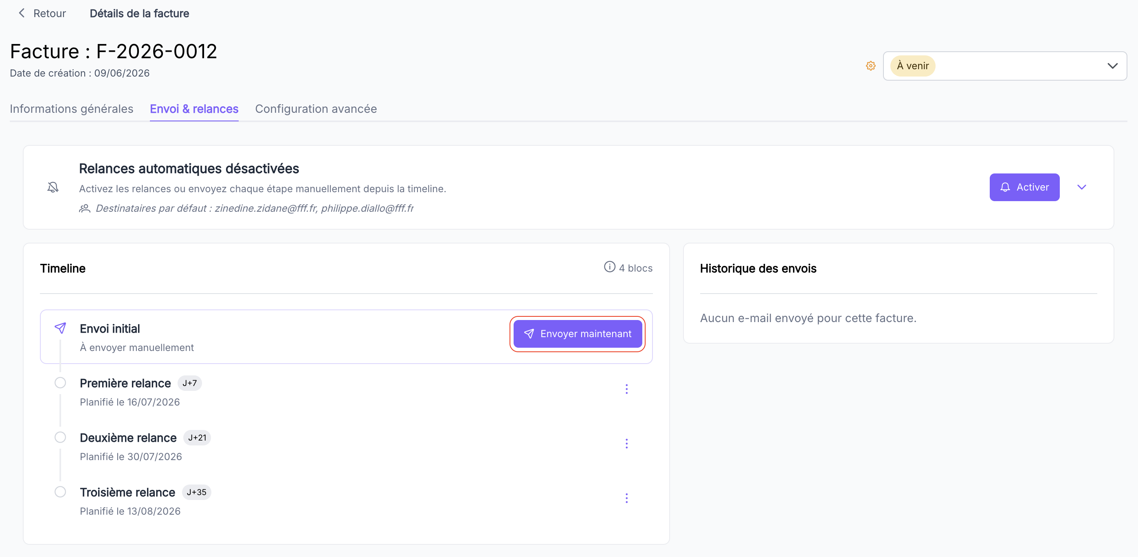Click the info icon beside 4 blocs
The width and height of the screenshot is (1138, 557).
(609, 267)
